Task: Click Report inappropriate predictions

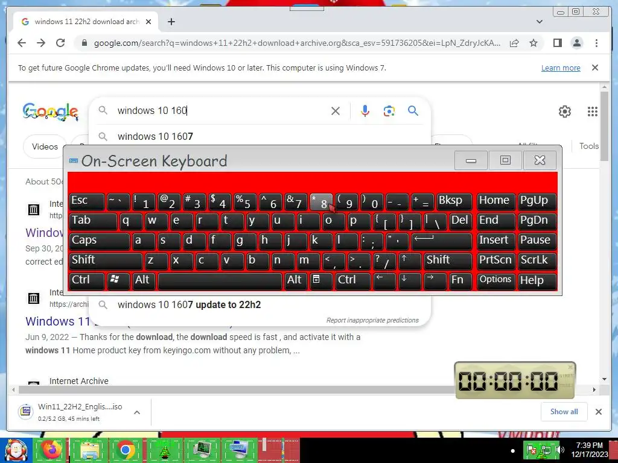Action: click(x=372, y=320)
